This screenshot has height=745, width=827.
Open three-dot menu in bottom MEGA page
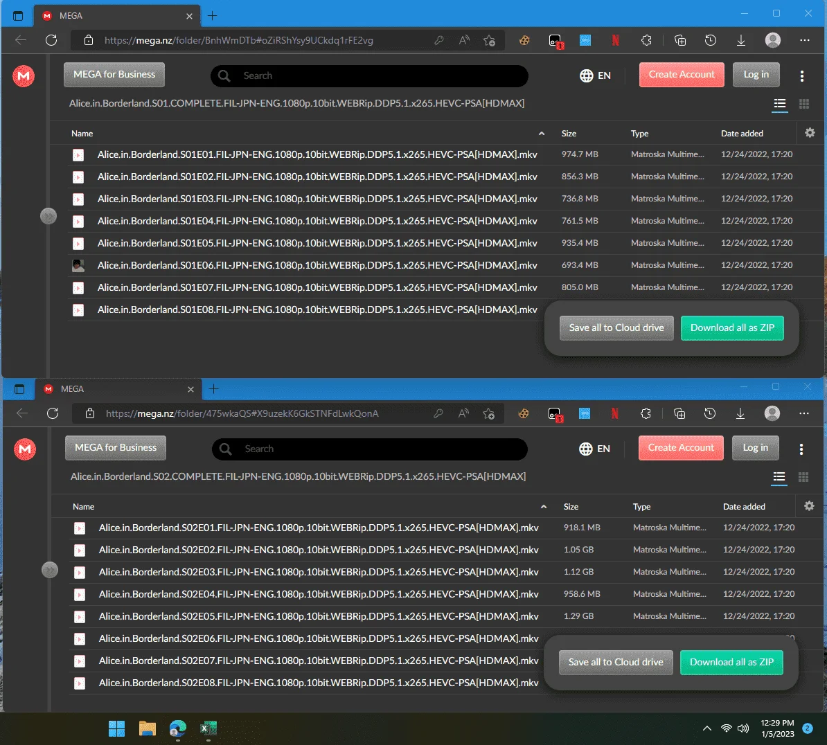(801, 449)
